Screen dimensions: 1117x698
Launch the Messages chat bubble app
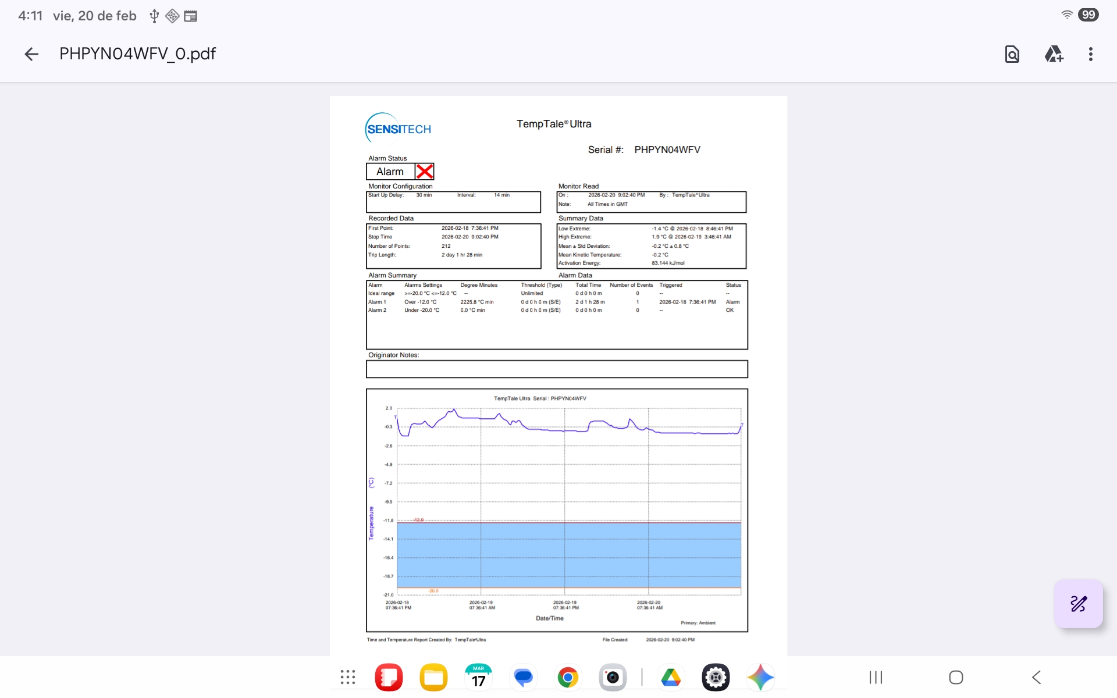tap(523, 677)
